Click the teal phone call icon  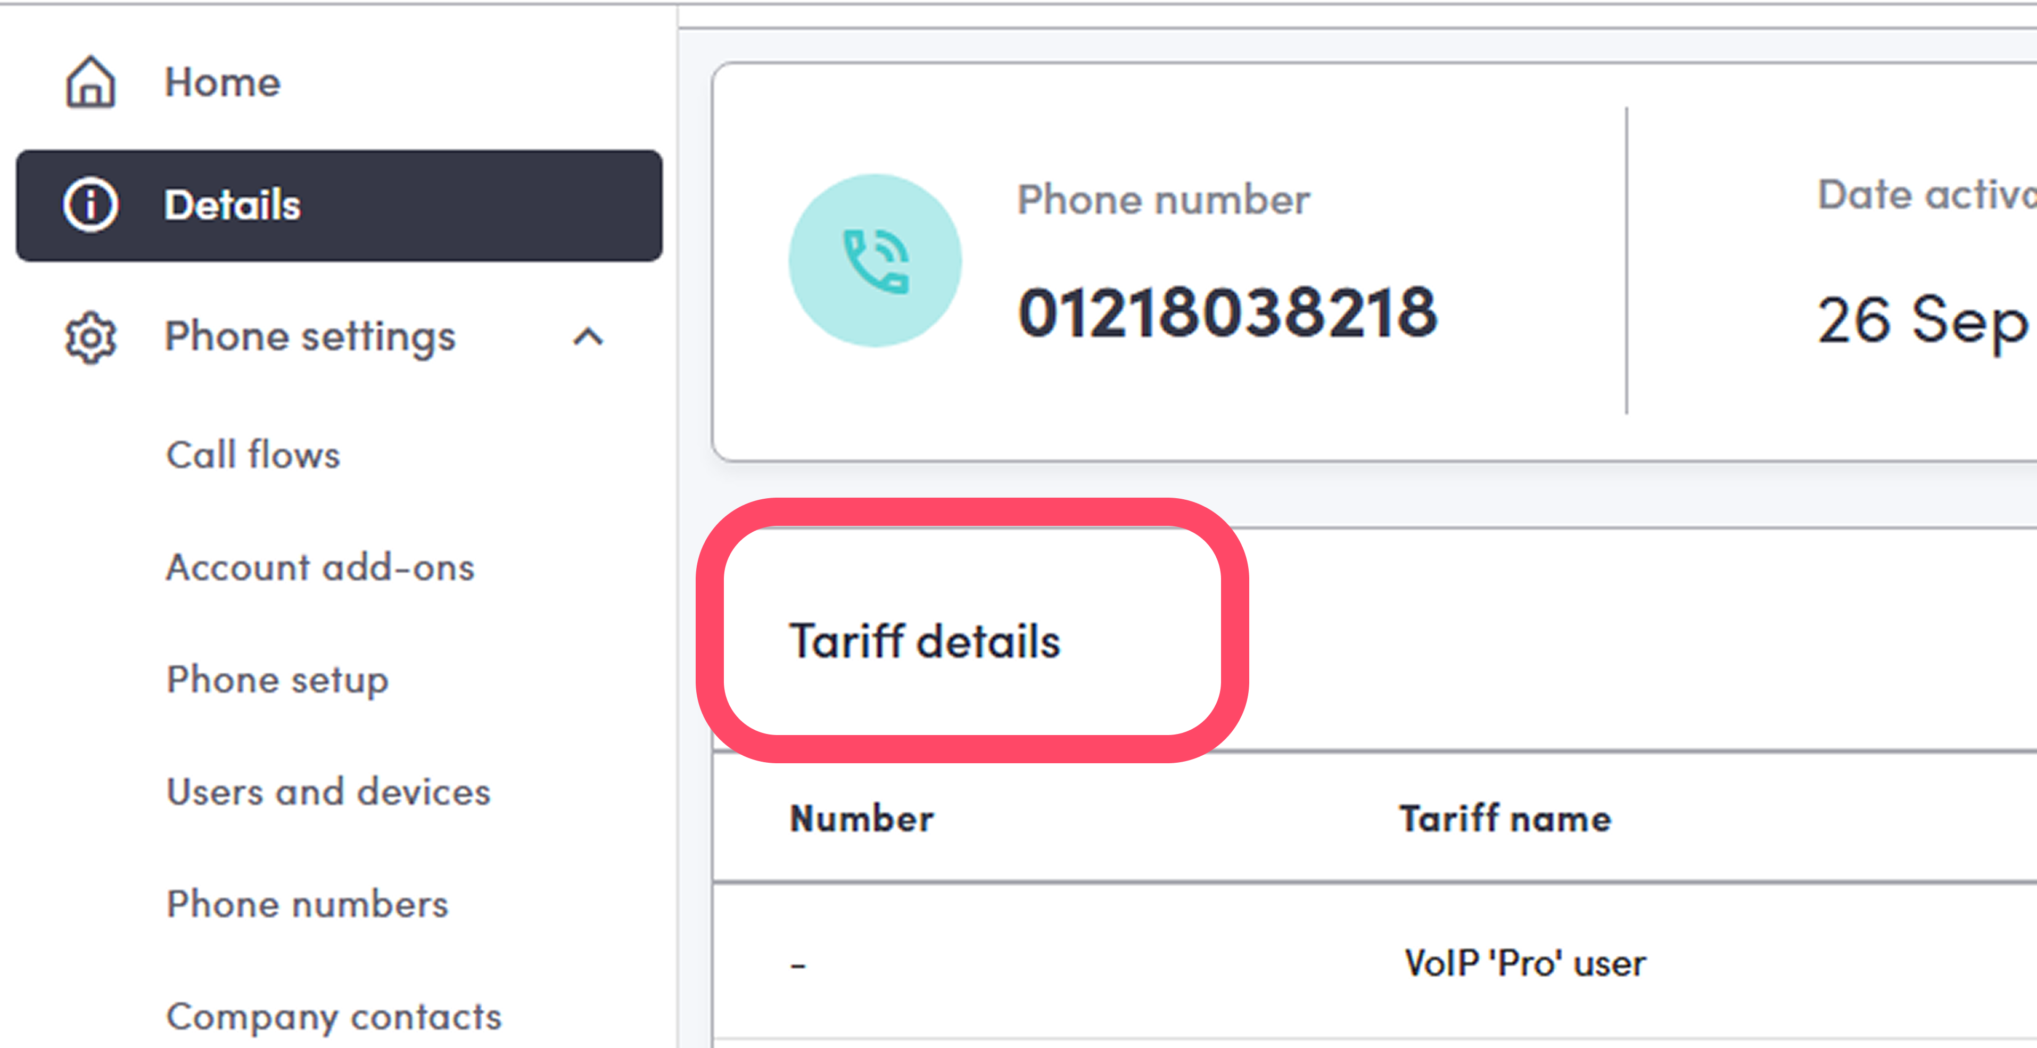tap(876, 261)
